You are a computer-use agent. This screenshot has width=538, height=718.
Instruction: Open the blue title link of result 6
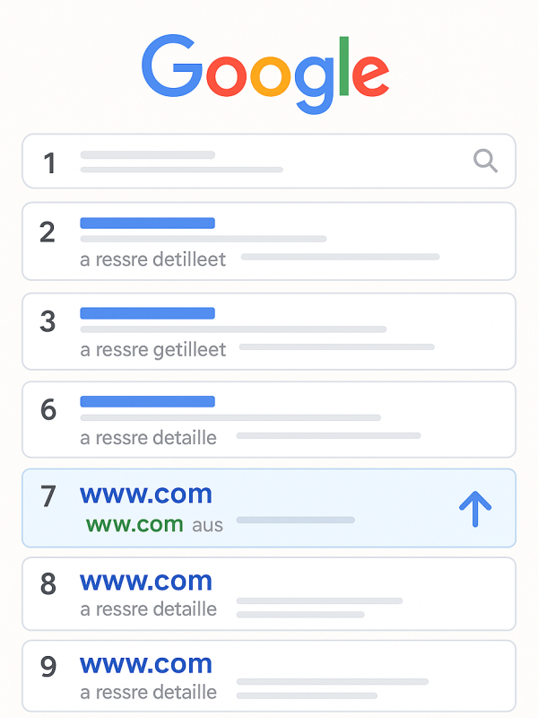click(147, 401)
